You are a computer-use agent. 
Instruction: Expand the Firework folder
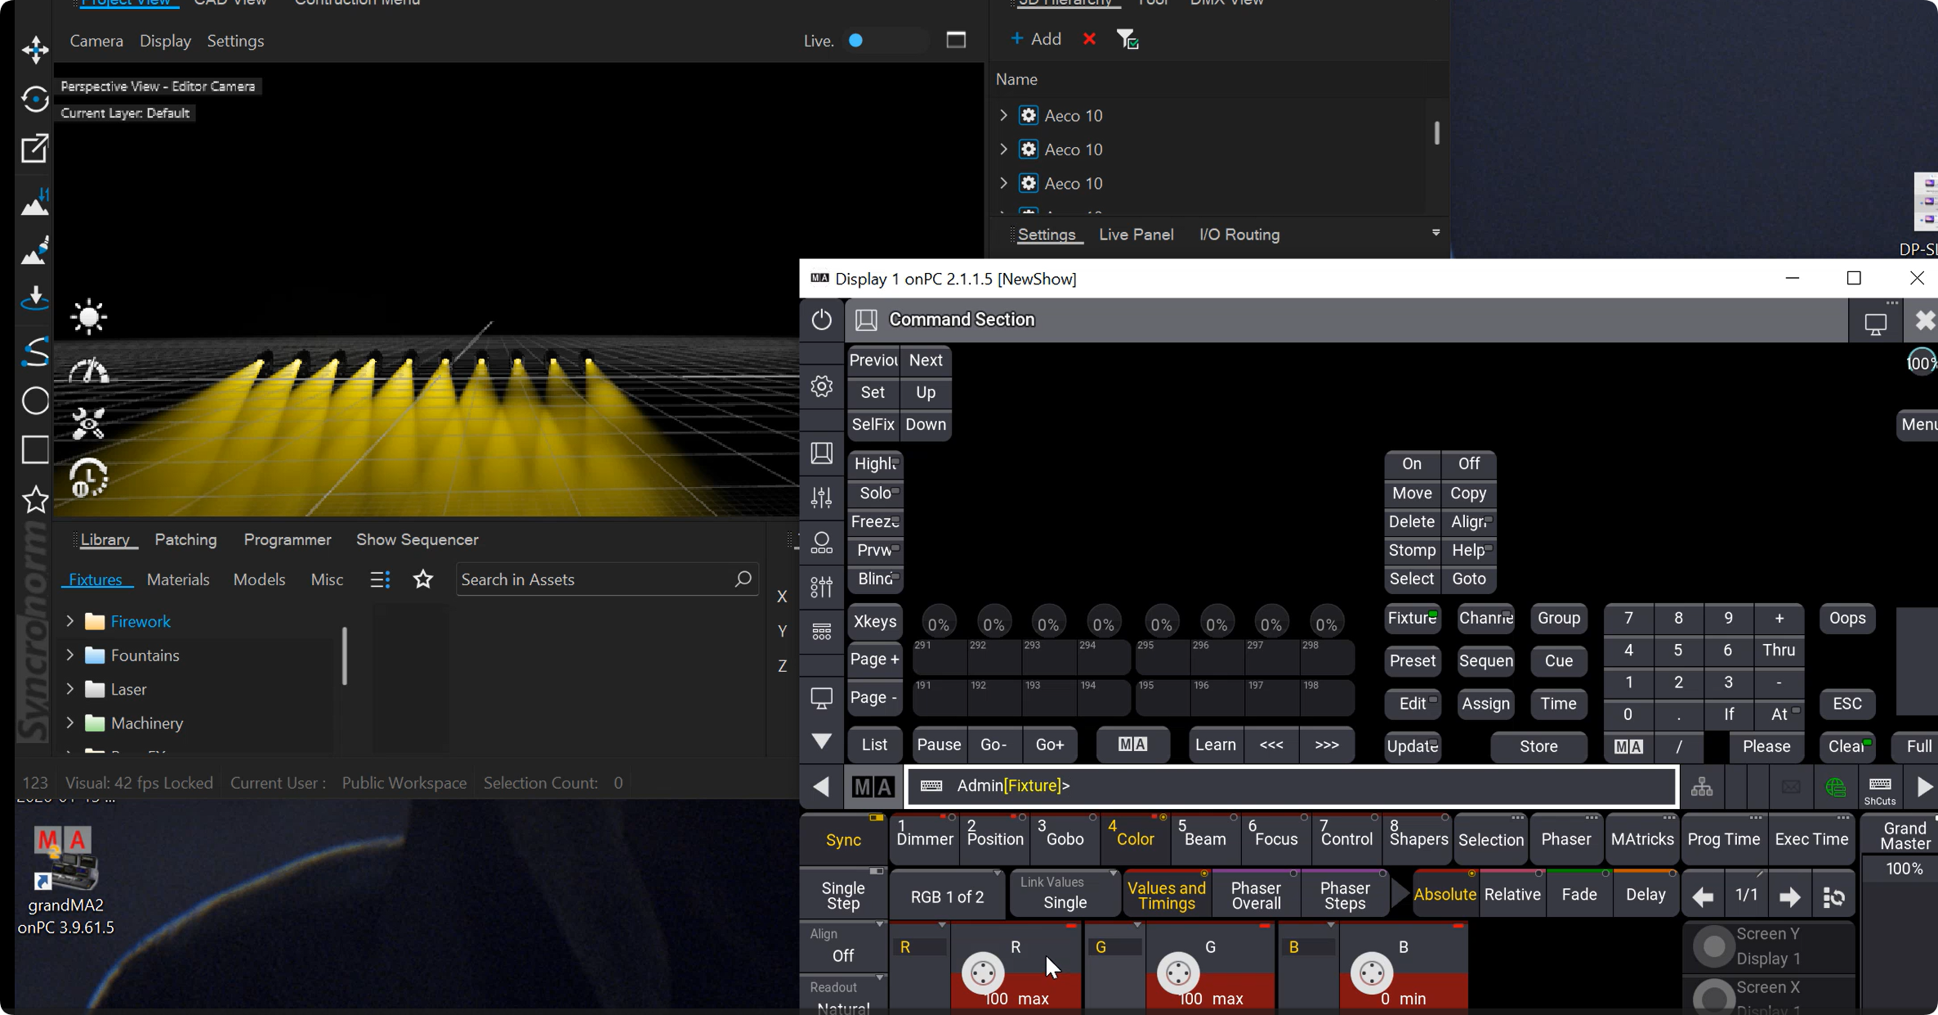tap(70, 622)
